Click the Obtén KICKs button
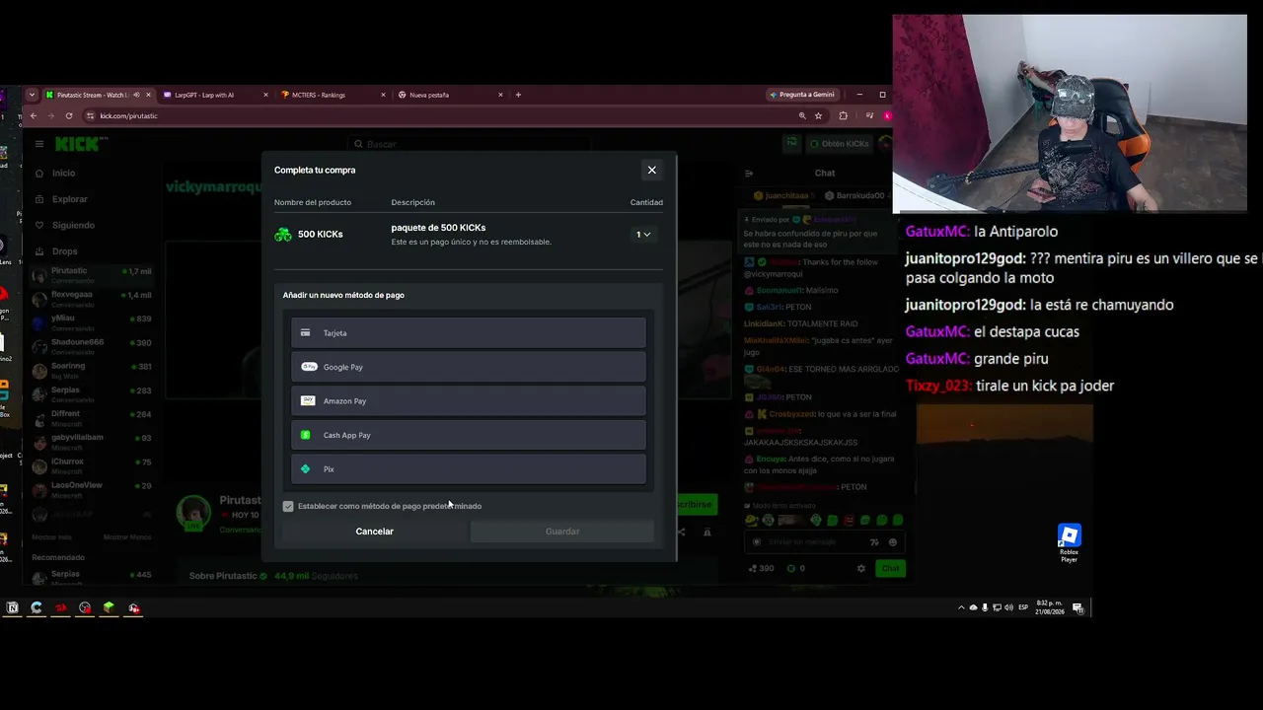Viewport: 1263px width, 710px height. (x=840, y=144)
